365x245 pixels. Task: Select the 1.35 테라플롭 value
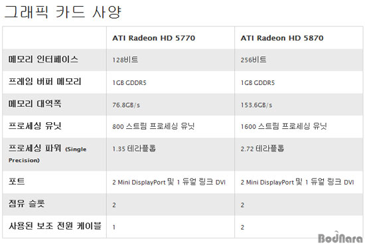(x=134, y=148)
